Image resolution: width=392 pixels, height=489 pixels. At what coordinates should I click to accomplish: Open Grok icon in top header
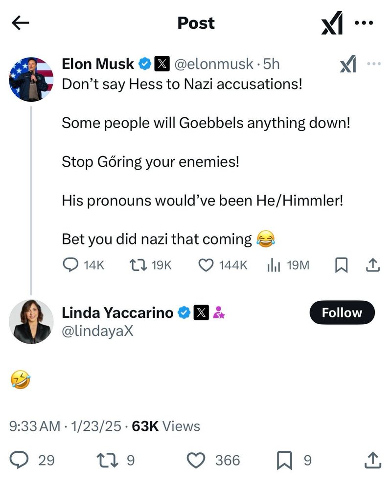coord(332,23)
